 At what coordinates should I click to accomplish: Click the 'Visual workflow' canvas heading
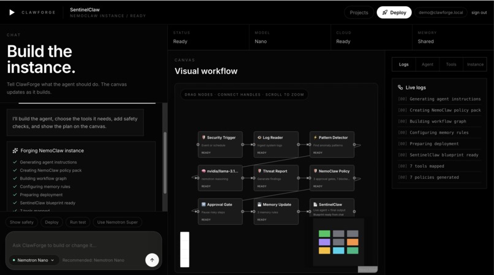206,71
